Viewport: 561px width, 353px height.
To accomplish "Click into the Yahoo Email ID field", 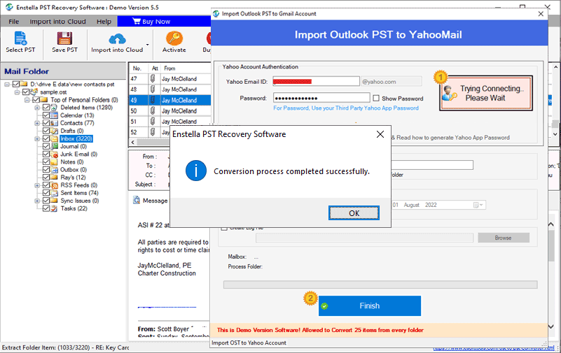I will click(x=316, y=81).
